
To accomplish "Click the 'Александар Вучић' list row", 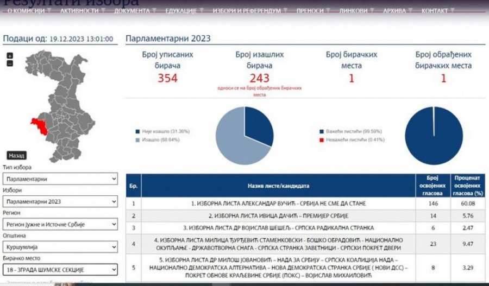I will tap(278, 204).
